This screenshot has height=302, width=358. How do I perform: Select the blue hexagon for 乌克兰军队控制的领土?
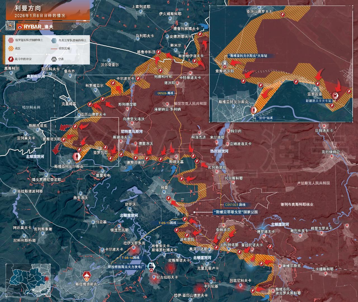pos(54,40)
